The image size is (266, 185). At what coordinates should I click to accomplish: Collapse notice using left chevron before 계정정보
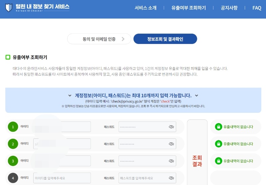[x=70, y=95]
